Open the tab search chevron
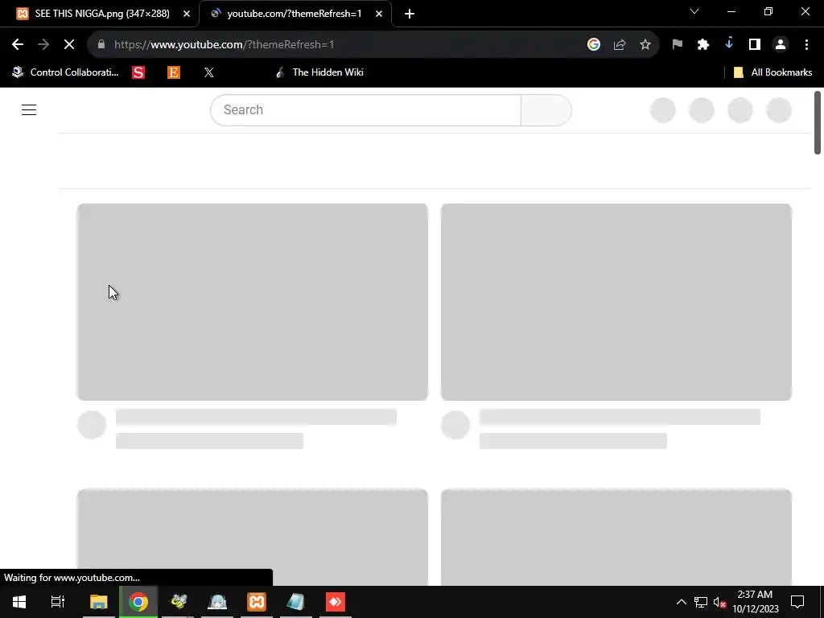 tap(694, 11)
